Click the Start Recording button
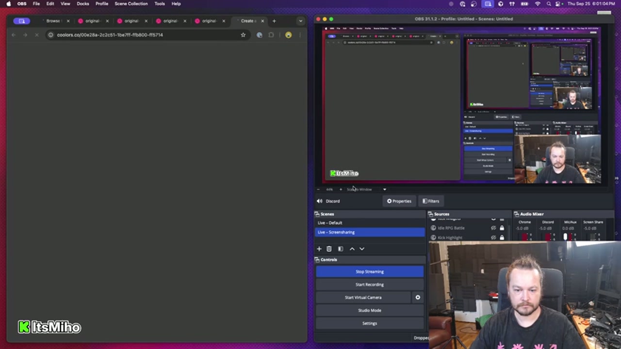 [x=369, y=285]
